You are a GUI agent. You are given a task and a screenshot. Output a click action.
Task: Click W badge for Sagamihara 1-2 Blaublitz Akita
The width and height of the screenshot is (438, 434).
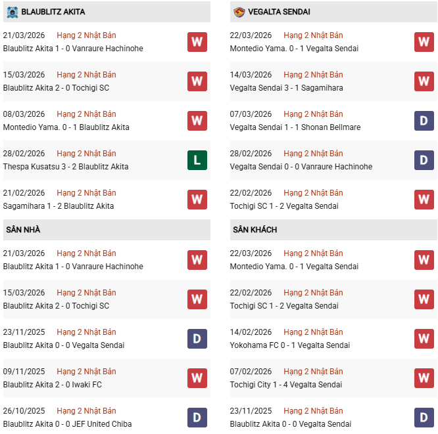coord(197,199)
